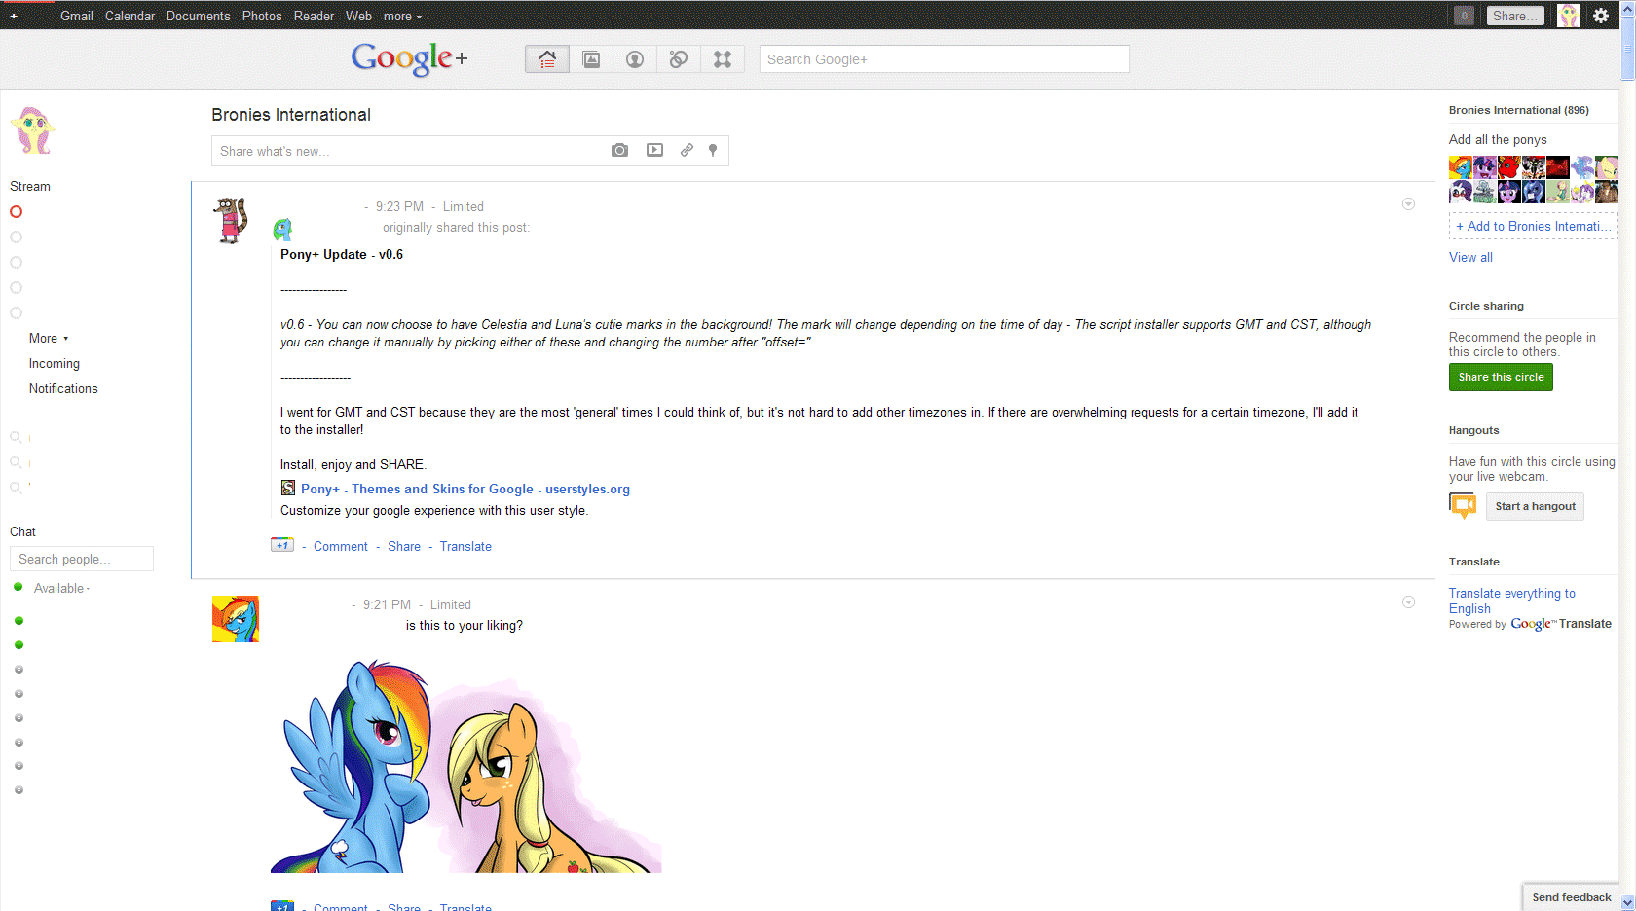The height and width of the screenshot is (911, 1636).
Task: Click the red pony member thumbnail in circle grid
Action: click(x=1509, y=167)
